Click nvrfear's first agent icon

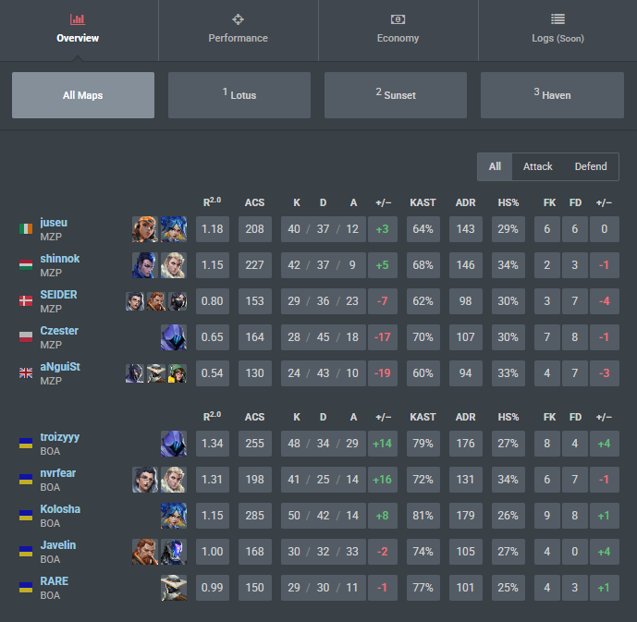145,480
